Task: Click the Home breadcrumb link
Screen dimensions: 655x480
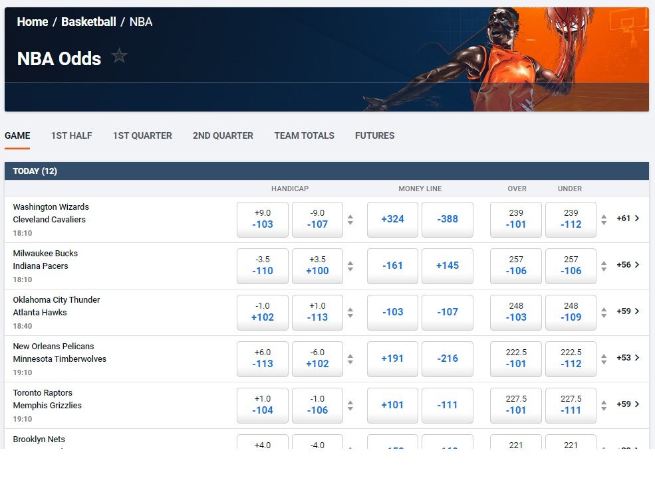Action: pyautogui.click(x=32, y=21)
